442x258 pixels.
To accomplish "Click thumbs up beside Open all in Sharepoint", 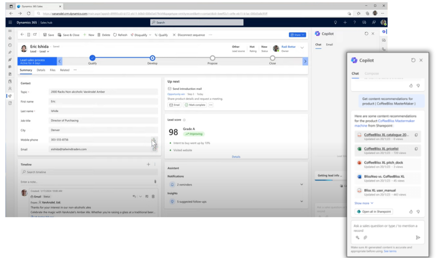I will [x=411, y=212].
